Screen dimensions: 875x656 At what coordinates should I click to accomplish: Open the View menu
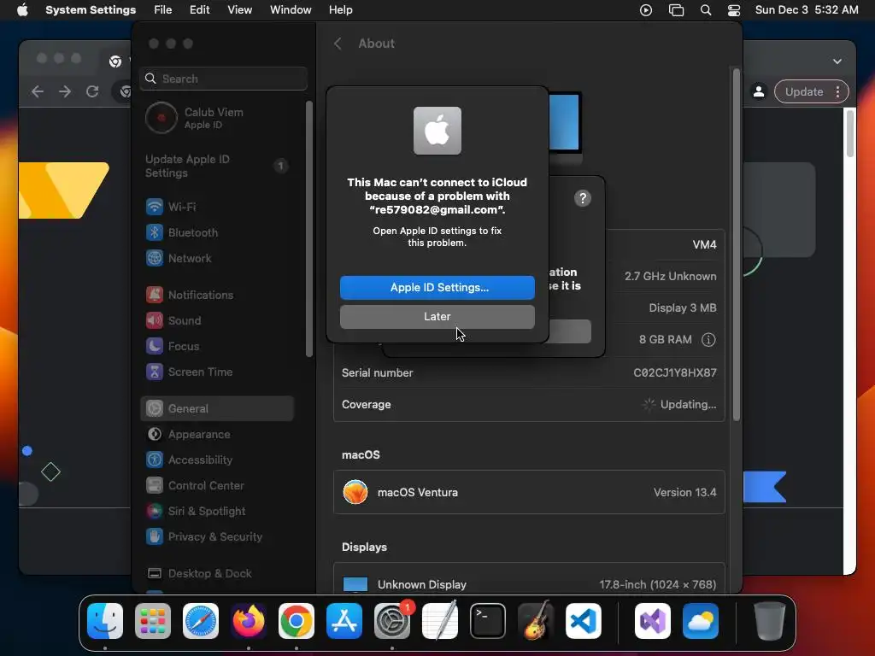pos(239,10)
